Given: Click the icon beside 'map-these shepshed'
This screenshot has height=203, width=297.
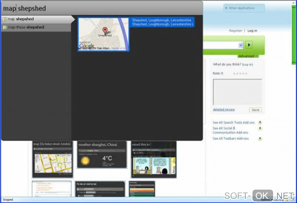Looking at the screenshot, I should 5,28.
